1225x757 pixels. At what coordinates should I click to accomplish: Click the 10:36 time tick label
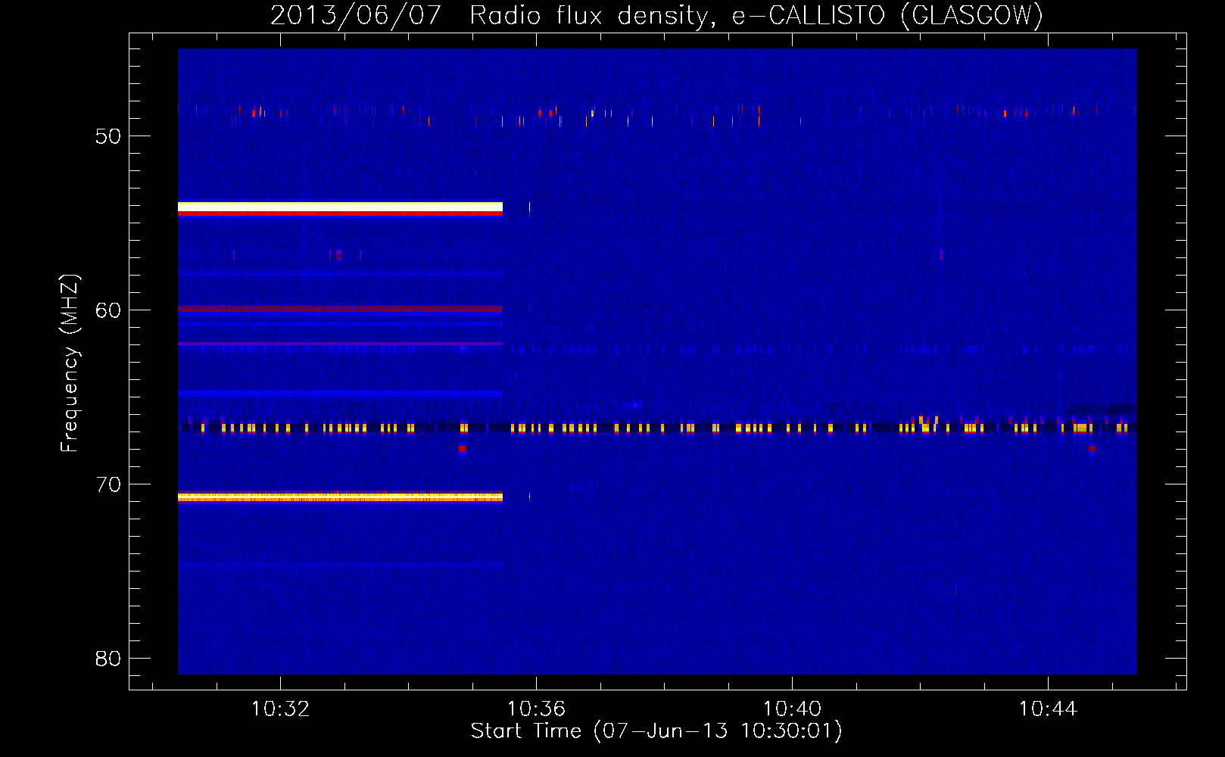536,709
